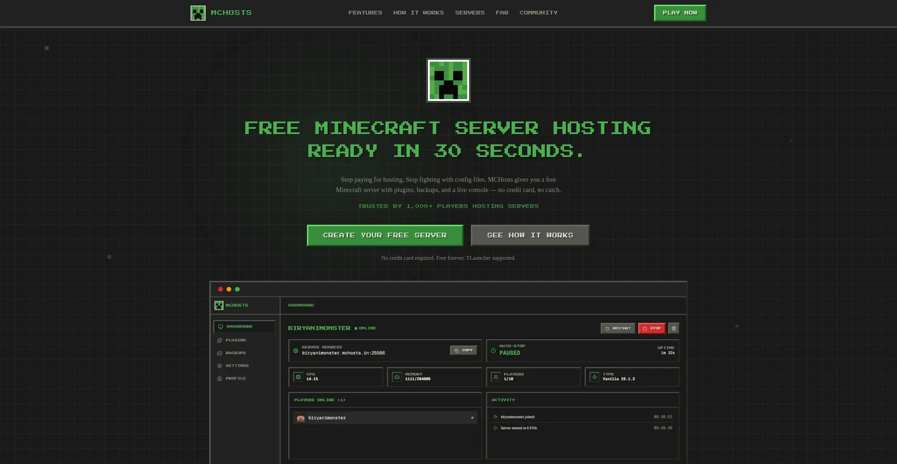Open the Servers nav link

click(470, 13)
